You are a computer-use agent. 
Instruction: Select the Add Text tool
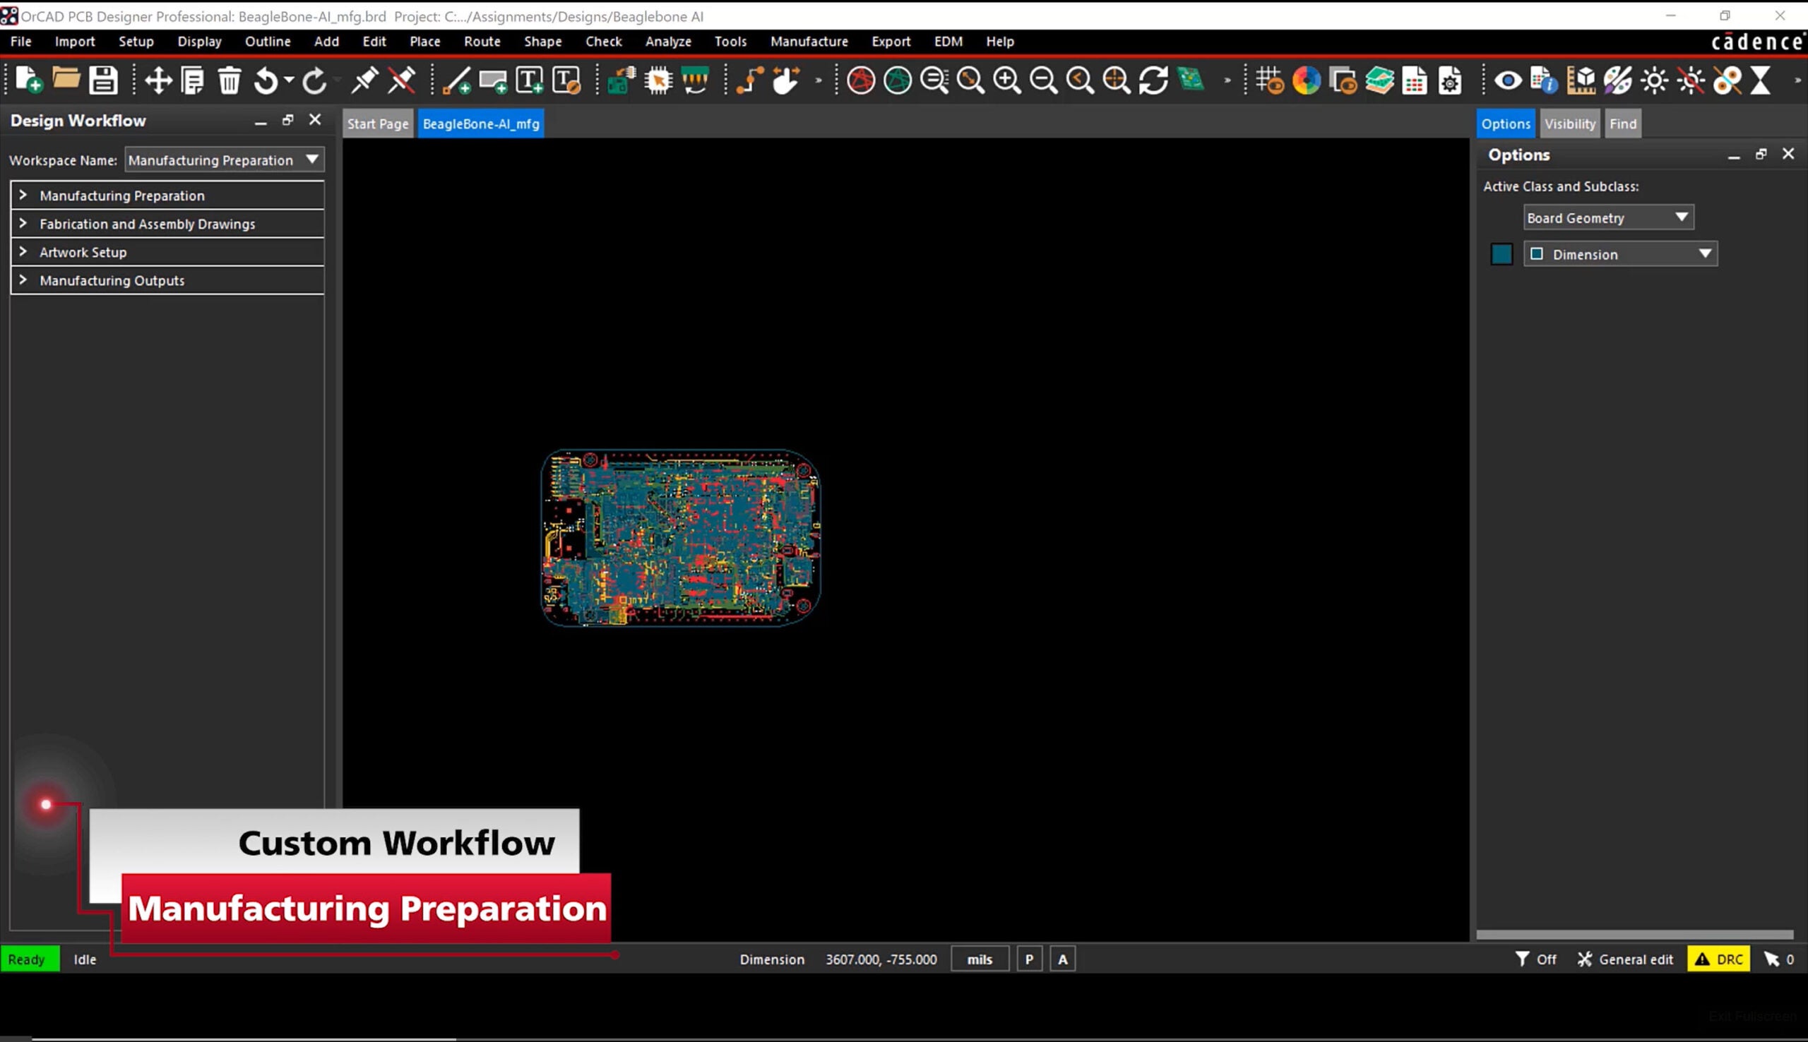coord(530,80)
